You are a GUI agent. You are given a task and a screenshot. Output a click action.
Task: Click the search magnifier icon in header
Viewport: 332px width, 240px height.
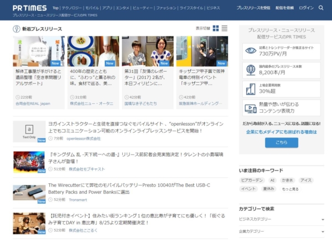point(321,8)
